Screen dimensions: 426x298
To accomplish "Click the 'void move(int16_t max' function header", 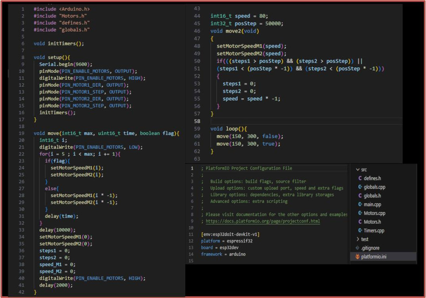I will click(107, 133).
